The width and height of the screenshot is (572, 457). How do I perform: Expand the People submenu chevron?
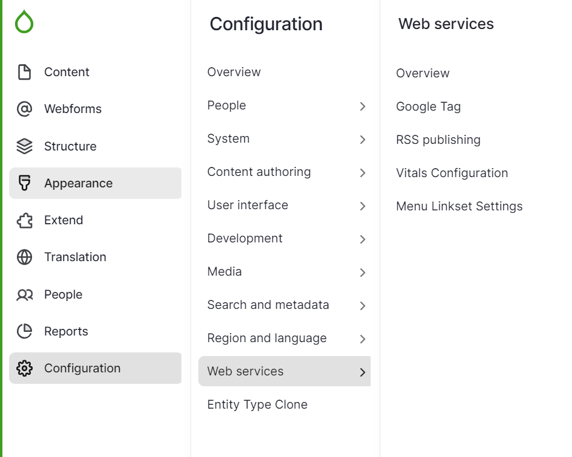pos(363,106)
